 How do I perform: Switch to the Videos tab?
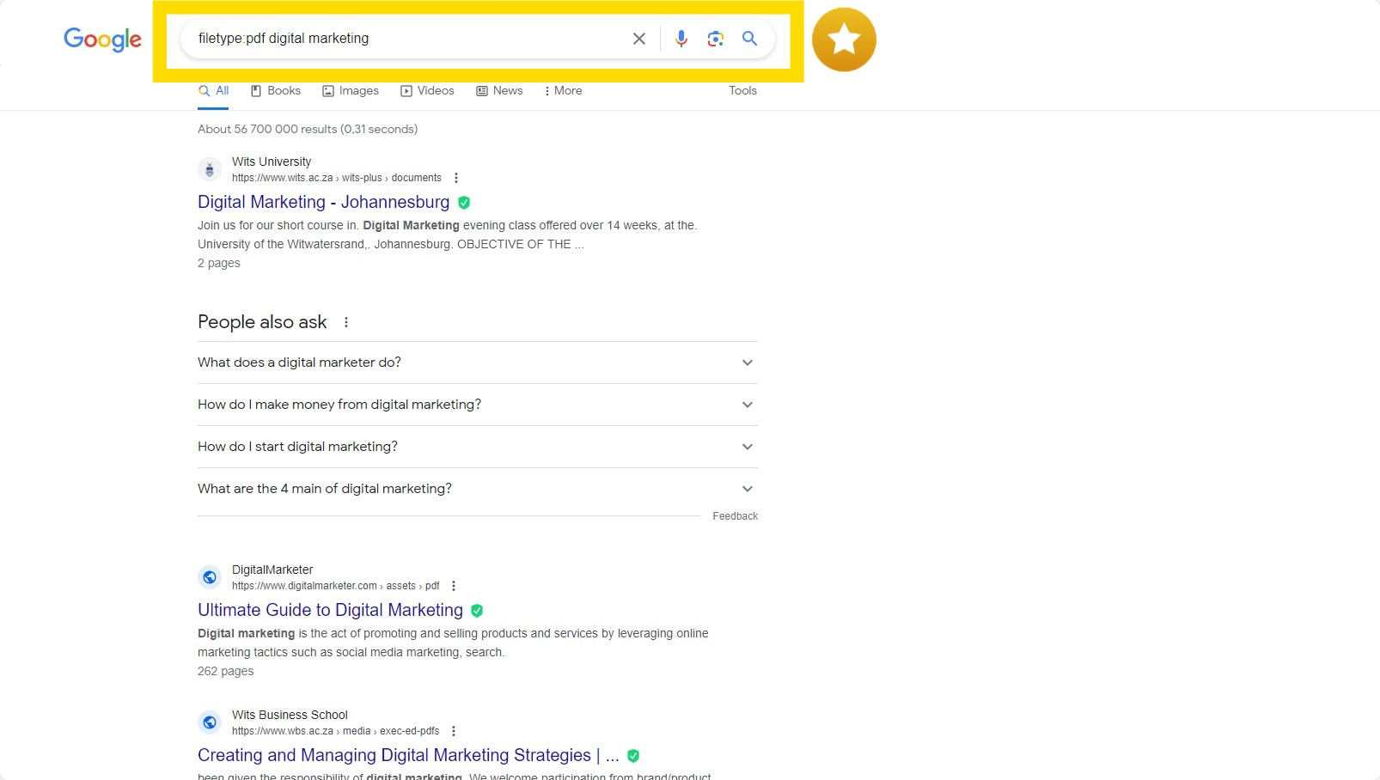pos(427,91)
